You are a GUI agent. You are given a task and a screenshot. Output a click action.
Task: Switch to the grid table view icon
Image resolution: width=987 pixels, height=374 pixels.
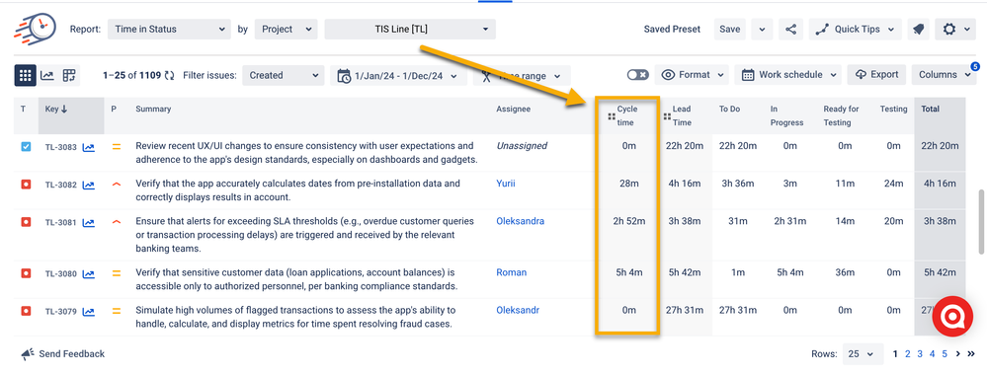[25, 75]
